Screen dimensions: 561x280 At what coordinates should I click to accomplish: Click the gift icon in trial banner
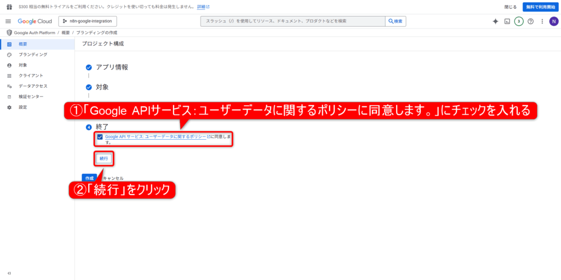9,7
